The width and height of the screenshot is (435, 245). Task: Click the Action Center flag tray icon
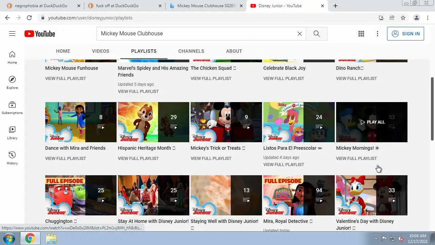point(384,239)
